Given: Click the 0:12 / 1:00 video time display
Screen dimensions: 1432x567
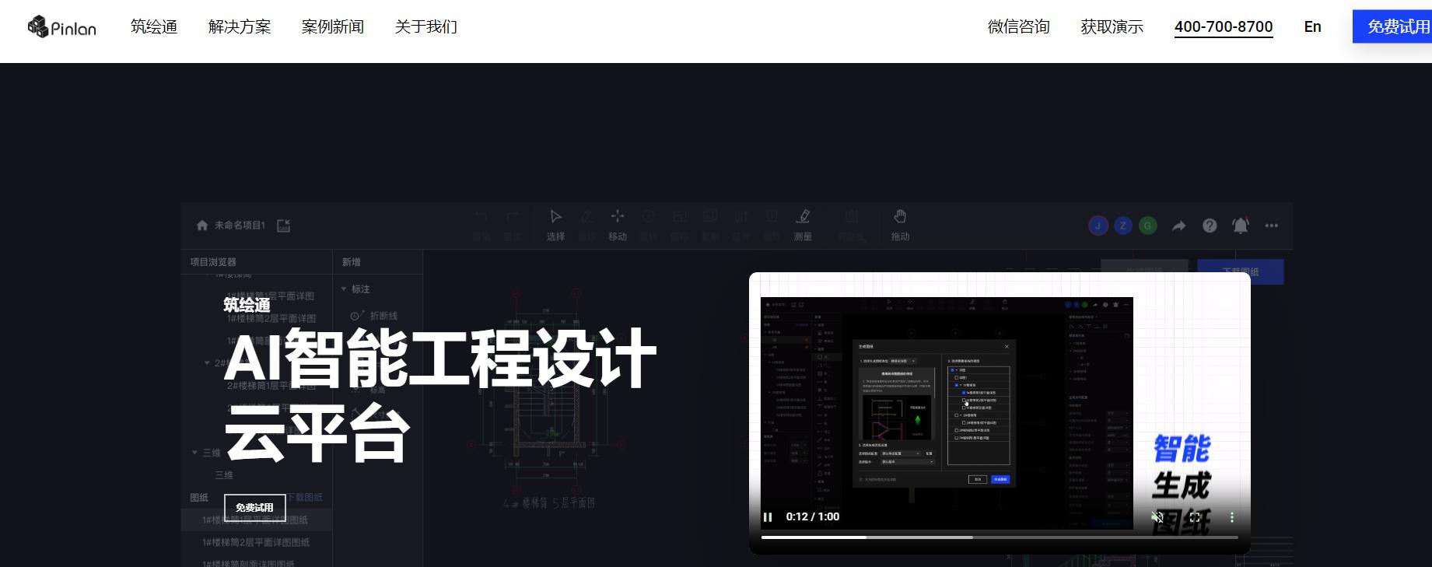Looking at the screenshot, I should coord(813,517).
